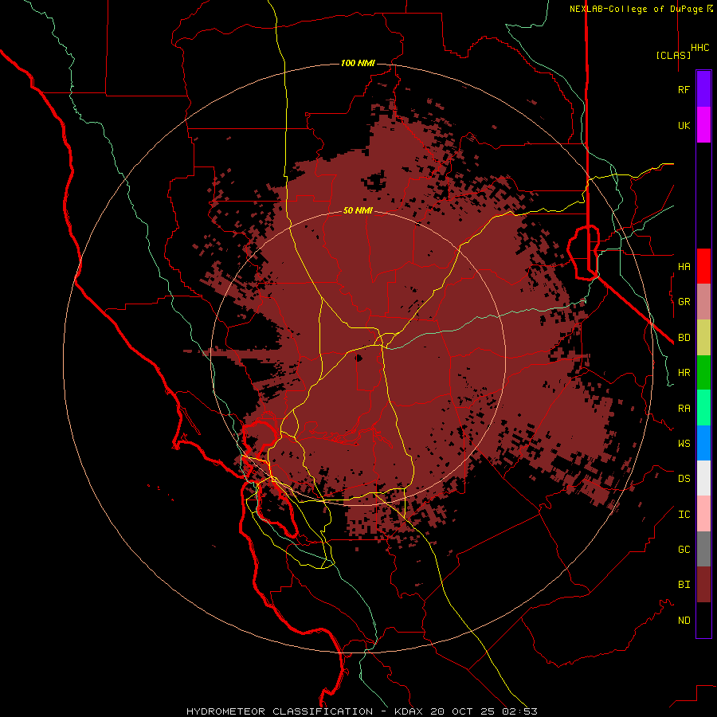
Task: Click the HYDROMETEOR CLASSIFICATION title text
Action: coord(280,711)
